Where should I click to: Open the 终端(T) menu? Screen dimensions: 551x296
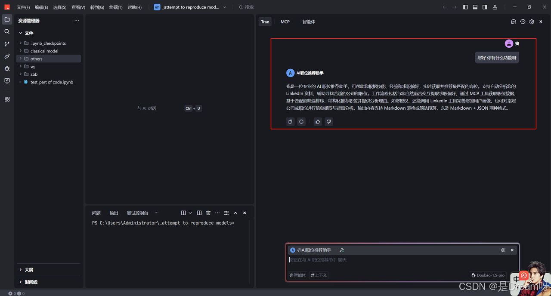tap(116, 7)
